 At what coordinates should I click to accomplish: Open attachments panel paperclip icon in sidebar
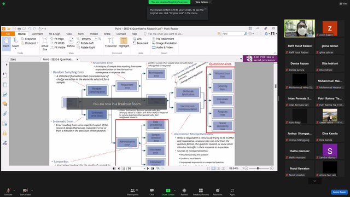point(5,113)
